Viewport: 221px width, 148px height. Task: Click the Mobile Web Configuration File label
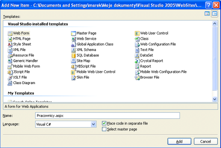click(163, 72)
